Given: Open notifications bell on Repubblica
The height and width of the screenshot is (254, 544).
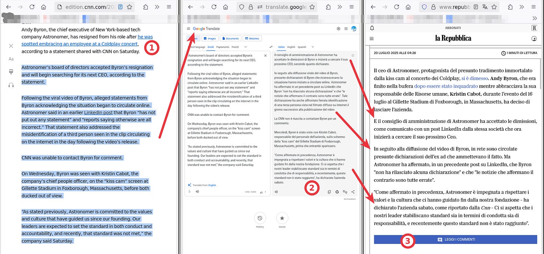Looking at the screenshot, I should (x=372, y=28).
